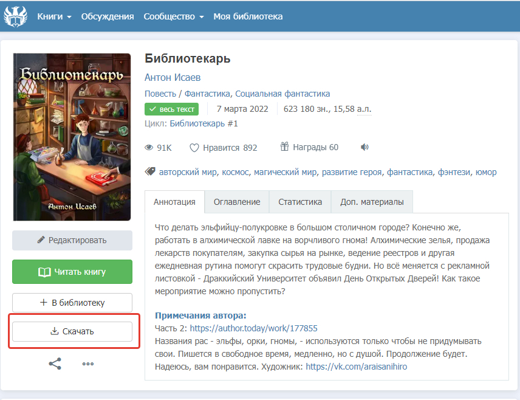The height and width of the screenshot is (400, 520).
Task: Open the gift Awards icon
Action: (284, 147)
